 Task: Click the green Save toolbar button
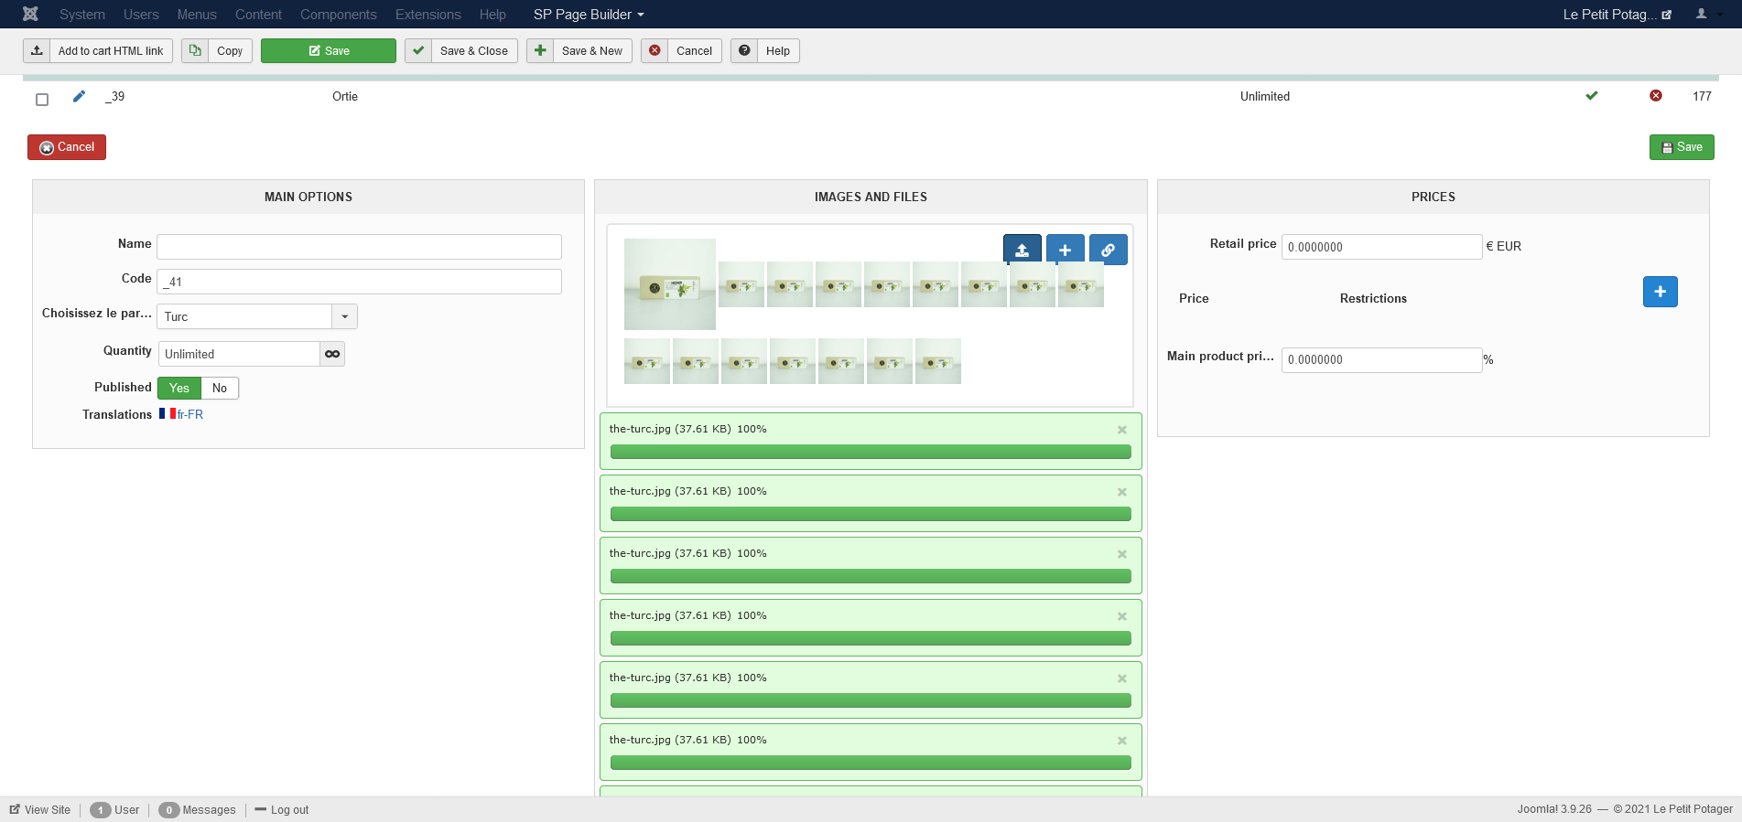(x=329, y=51)
